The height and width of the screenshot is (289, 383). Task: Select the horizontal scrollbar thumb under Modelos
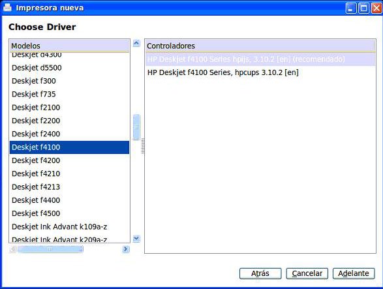point(50,249)
